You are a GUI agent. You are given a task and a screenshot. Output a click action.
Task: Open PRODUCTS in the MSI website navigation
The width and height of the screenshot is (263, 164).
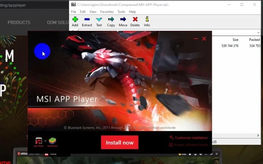(x=19, y=22)
